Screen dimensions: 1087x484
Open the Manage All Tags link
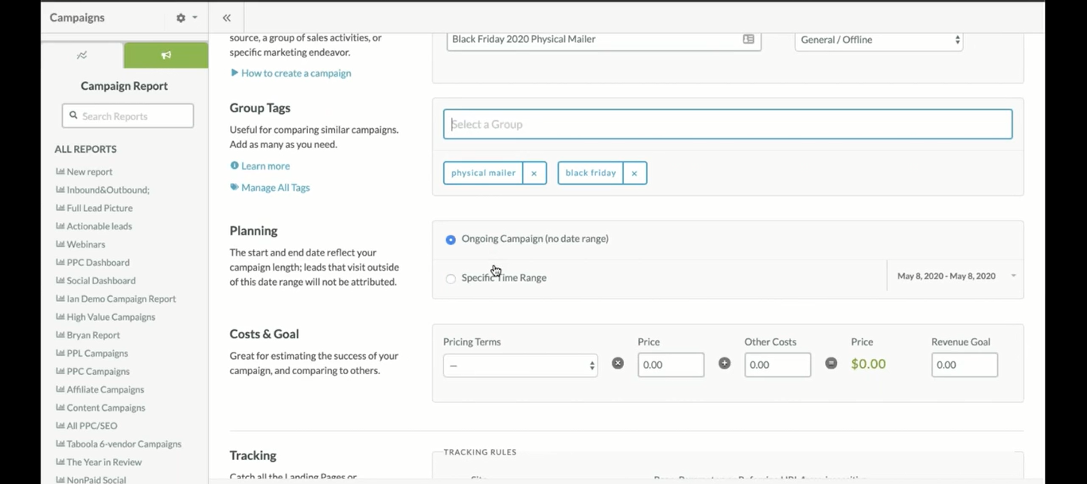(x=275, y=188)
